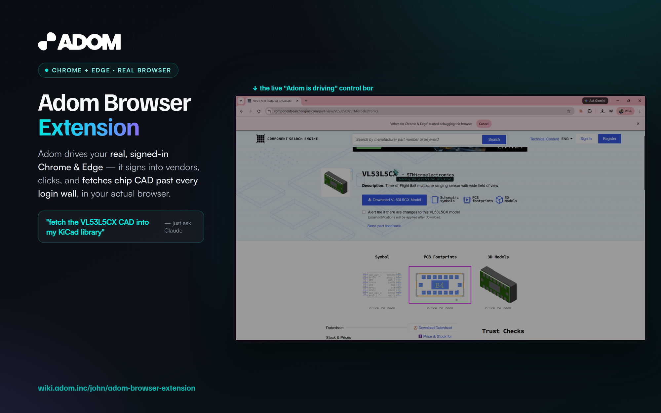Zoom the Symbol schematic thumbnail
Viewport: 661px width, 413px height.
[382, 284]
